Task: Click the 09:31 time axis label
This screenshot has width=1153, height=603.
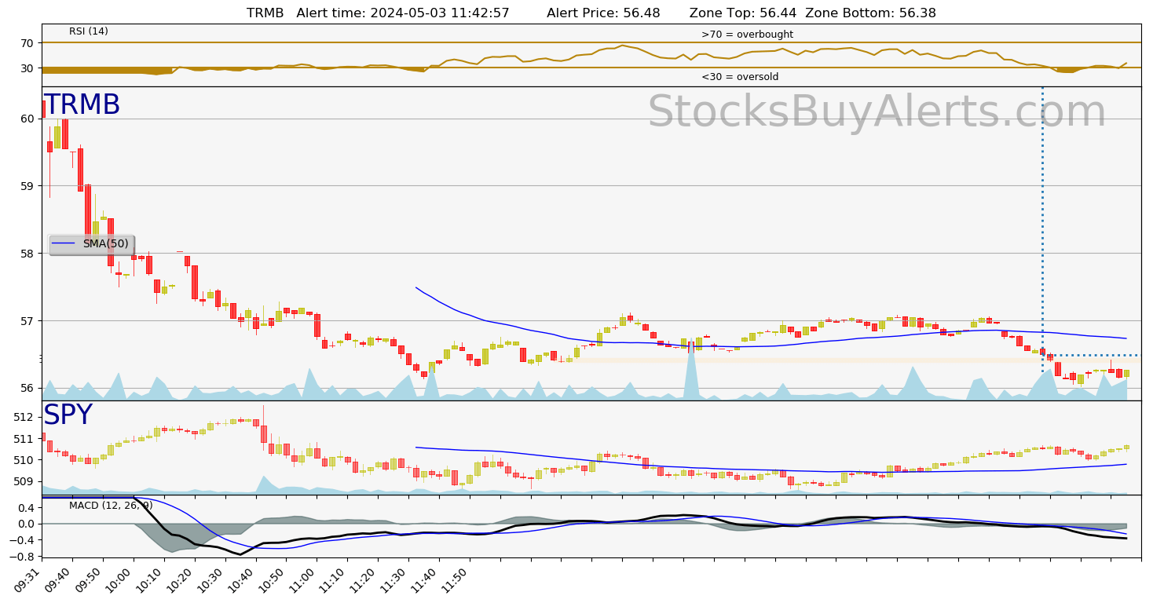Action: [26, 579]
